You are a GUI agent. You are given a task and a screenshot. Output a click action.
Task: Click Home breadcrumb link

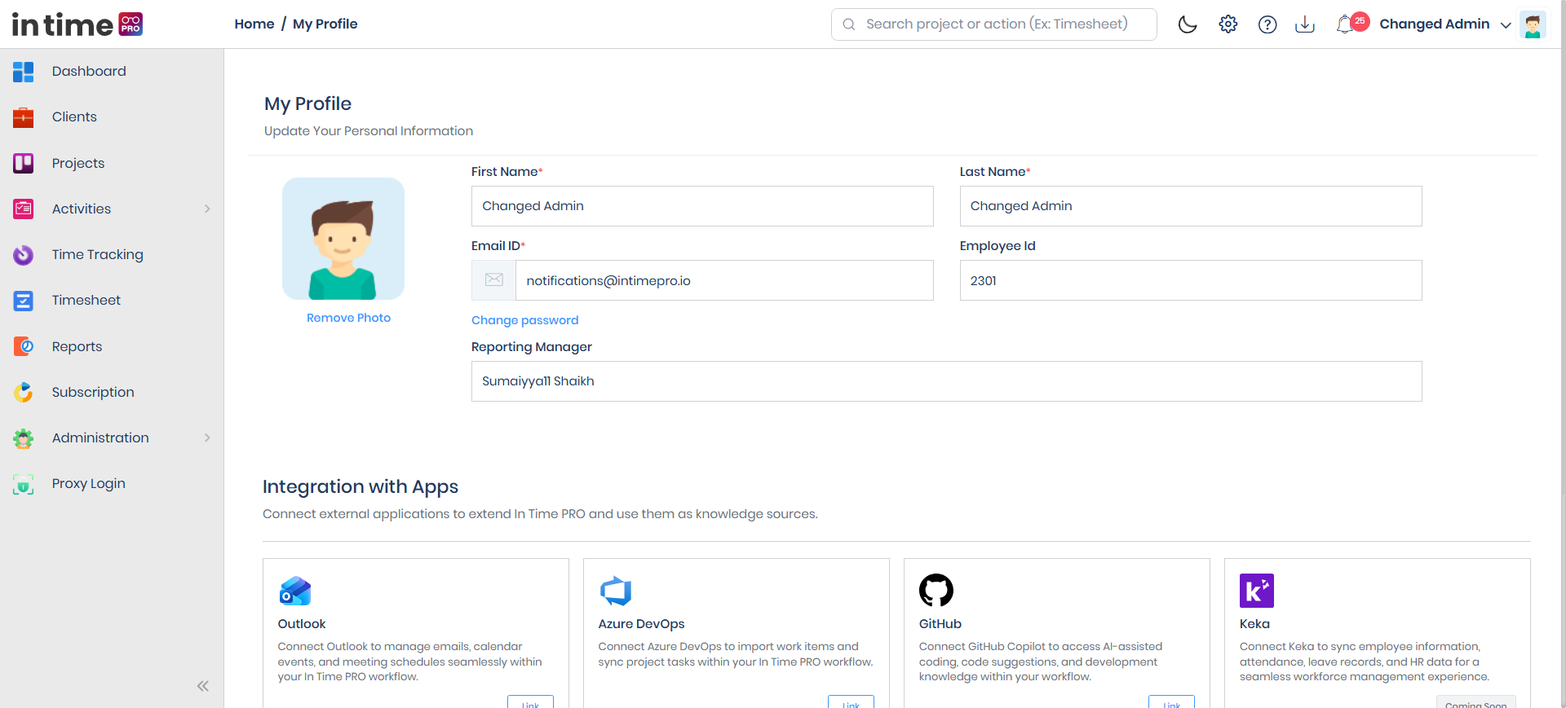(x=254, y=24)
